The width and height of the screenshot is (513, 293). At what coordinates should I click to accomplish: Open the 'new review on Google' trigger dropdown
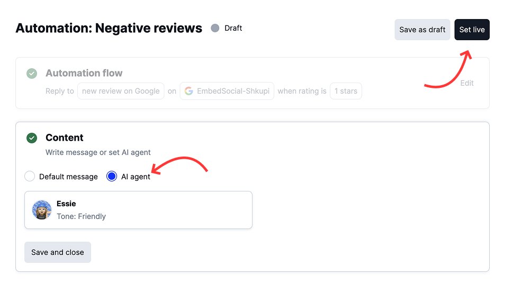coord(121,91)
